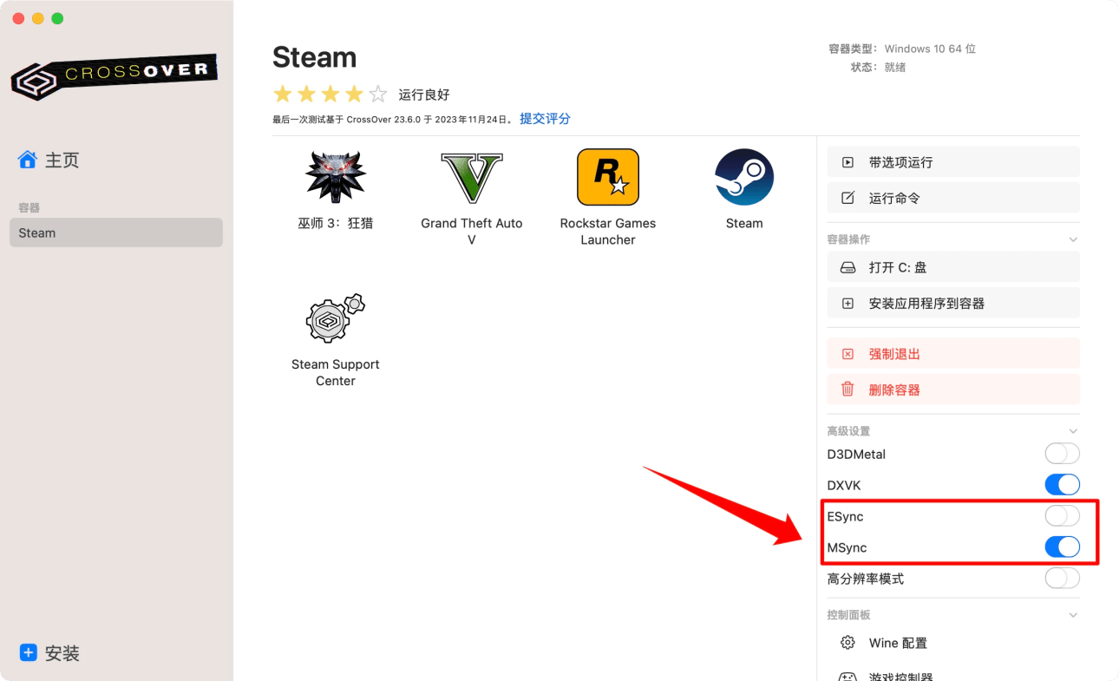The width and height of the screenshot is (1119, 681).
Task: Open Wine 配置 control panel item
Action: 898,643
